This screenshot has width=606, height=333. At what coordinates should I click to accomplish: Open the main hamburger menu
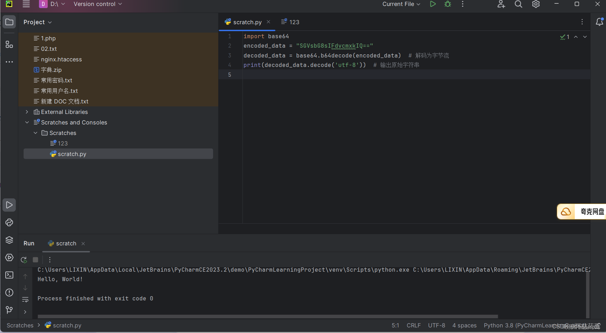click(26, 4)
